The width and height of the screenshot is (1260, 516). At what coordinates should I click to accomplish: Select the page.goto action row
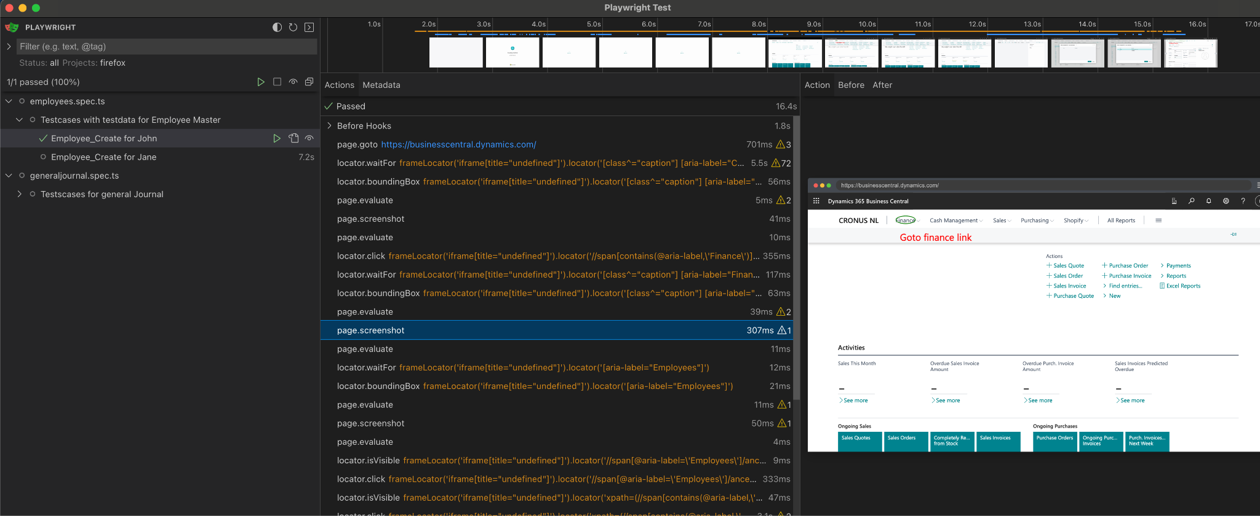coord(557,144)
